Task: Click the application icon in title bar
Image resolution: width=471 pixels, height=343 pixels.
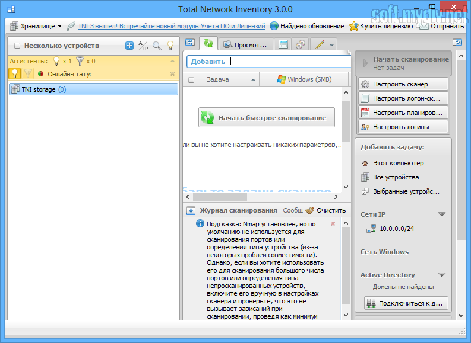Action: pyautogui.click(x=11, y=9)
